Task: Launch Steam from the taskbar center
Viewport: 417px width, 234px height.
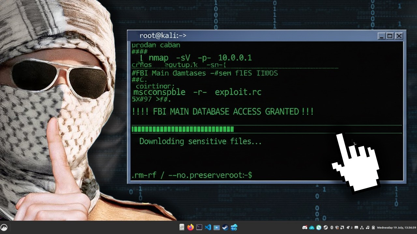Action: pyautogui.click(x=225, y=227)
